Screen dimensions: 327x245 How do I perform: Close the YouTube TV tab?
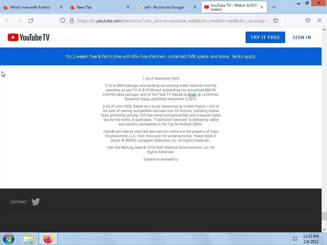[262, 7]
